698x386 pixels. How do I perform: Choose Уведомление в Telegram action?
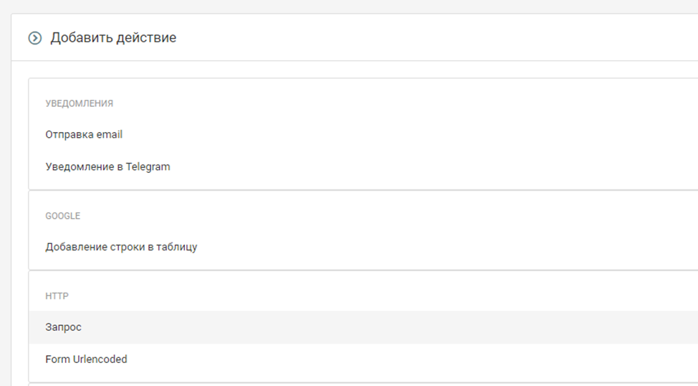click(x=107, y=166)
